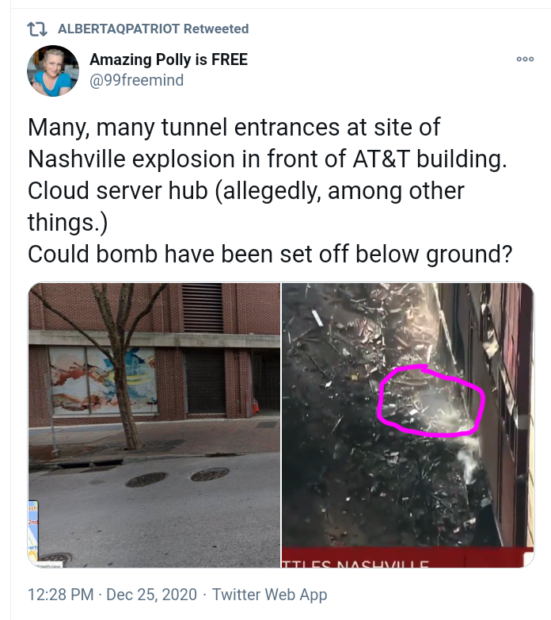Open ALBERTAQPATRIOT Retweeted link
The height and width of the screenshot is (620, 551).
pyautogui.click(x=153, y=29)
